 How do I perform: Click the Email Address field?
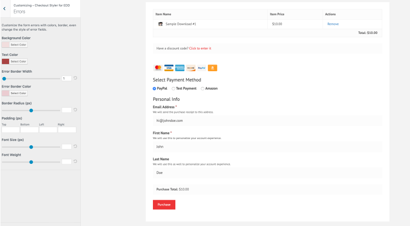pos(267,120)
